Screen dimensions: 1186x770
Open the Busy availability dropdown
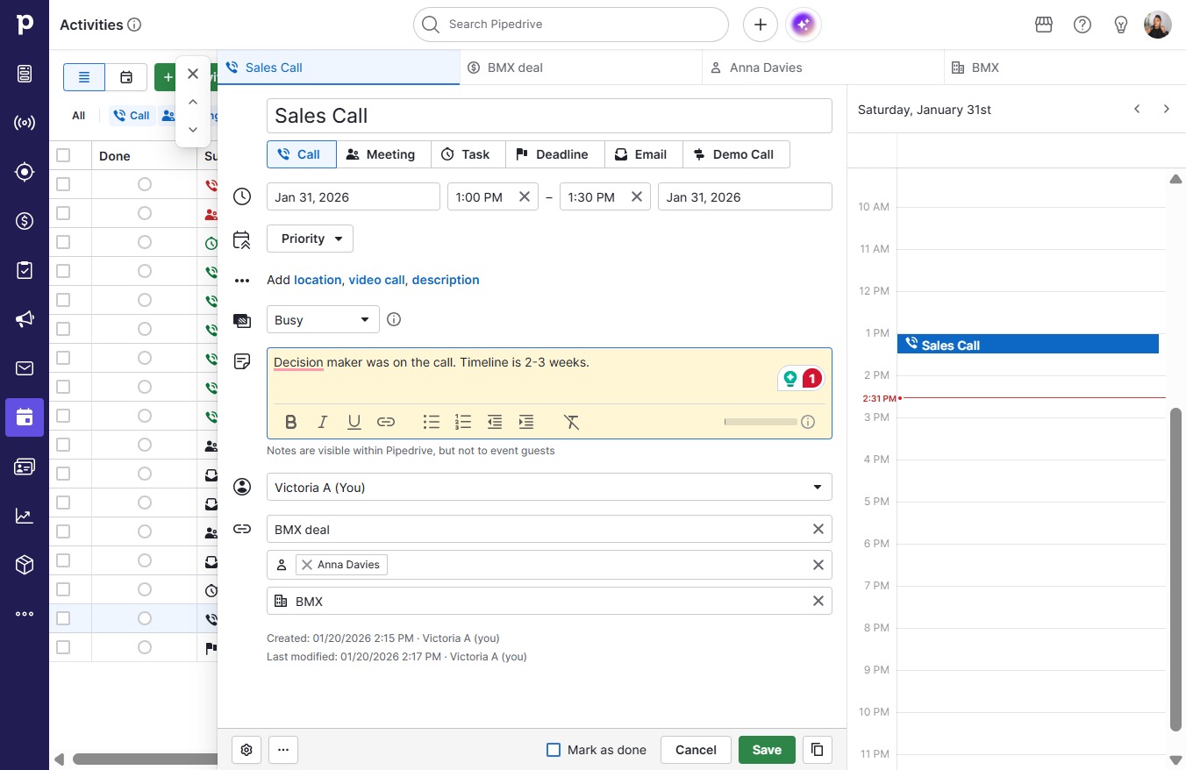(323, 319)
